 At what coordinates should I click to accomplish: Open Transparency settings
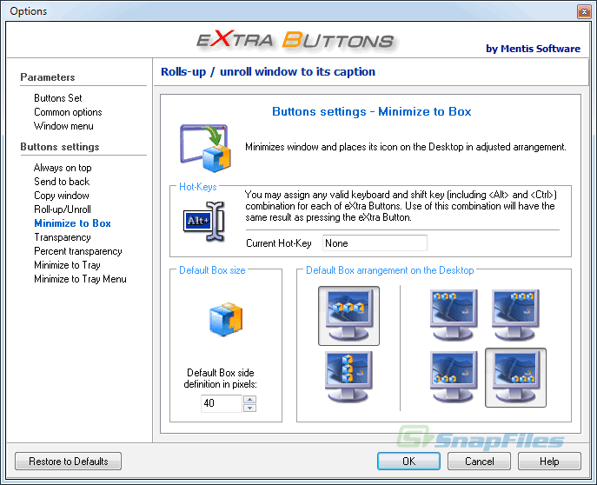(63, 237)
